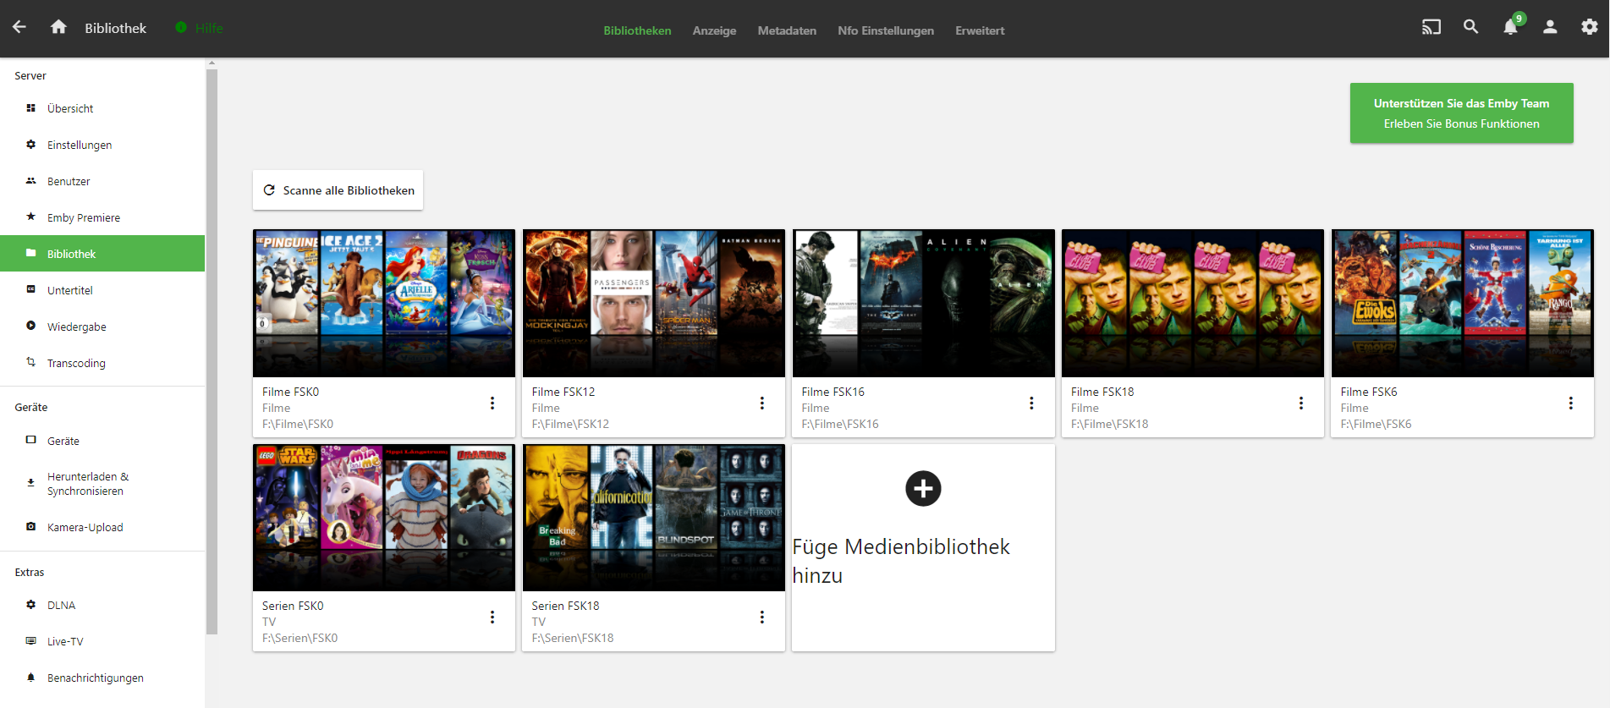Image resolution: width=1610 pixels, height=708 pixels.
Task: Open the Filme FSK0 three-dot menu
Action: 492,403
